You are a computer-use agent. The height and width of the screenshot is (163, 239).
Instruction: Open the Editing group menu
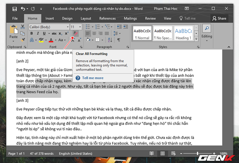pos(207,33)
